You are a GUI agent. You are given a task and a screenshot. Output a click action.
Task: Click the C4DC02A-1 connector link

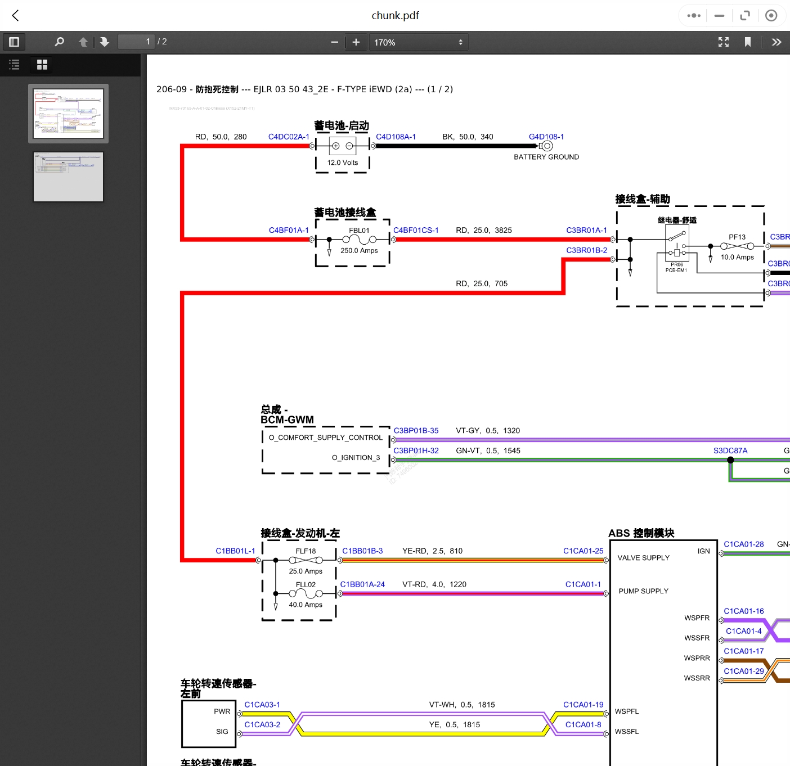click(x=289, y=137)
